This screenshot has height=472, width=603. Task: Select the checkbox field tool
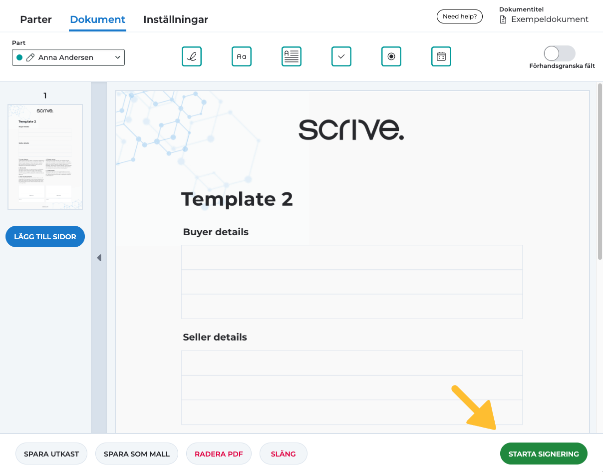pyautogui.click(x=341, y=56)
